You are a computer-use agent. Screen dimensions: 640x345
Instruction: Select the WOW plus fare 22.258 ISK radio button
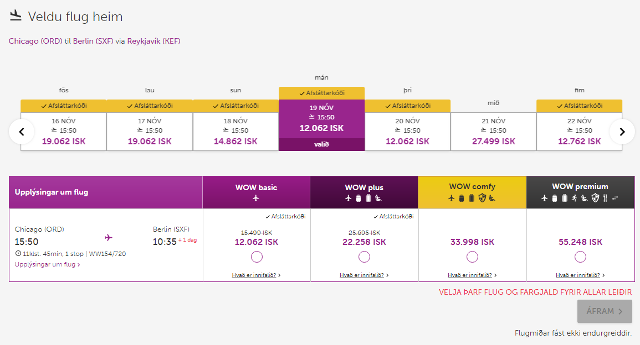point(364,257)
